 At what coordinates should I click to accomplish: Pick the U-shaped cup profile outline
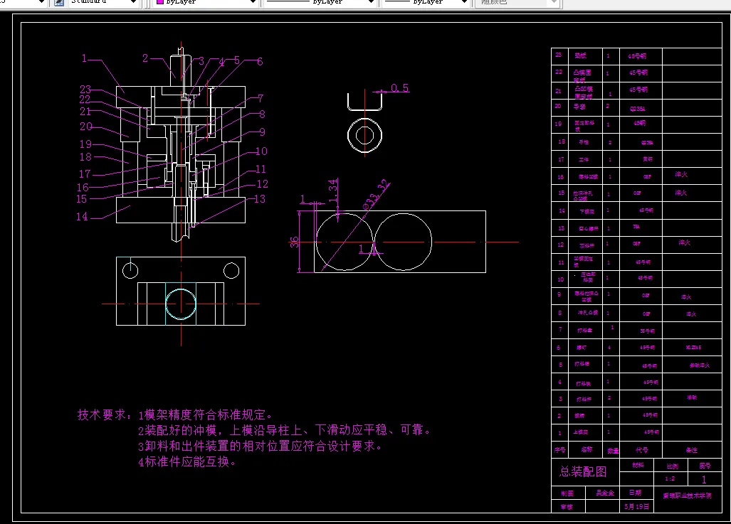point(364,102)
